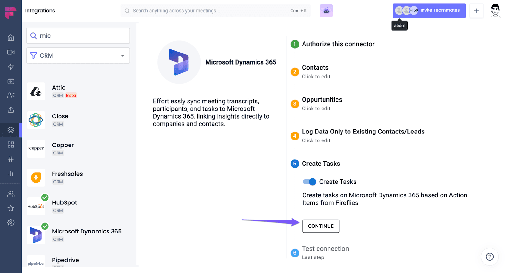Viewport: 506px width, 273px height.
Task: Click the Close CRM logo icon
Action: tap(36, 120)
